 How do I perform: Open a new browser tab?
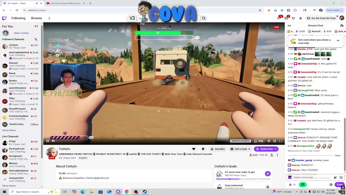[x=90, y=3]
